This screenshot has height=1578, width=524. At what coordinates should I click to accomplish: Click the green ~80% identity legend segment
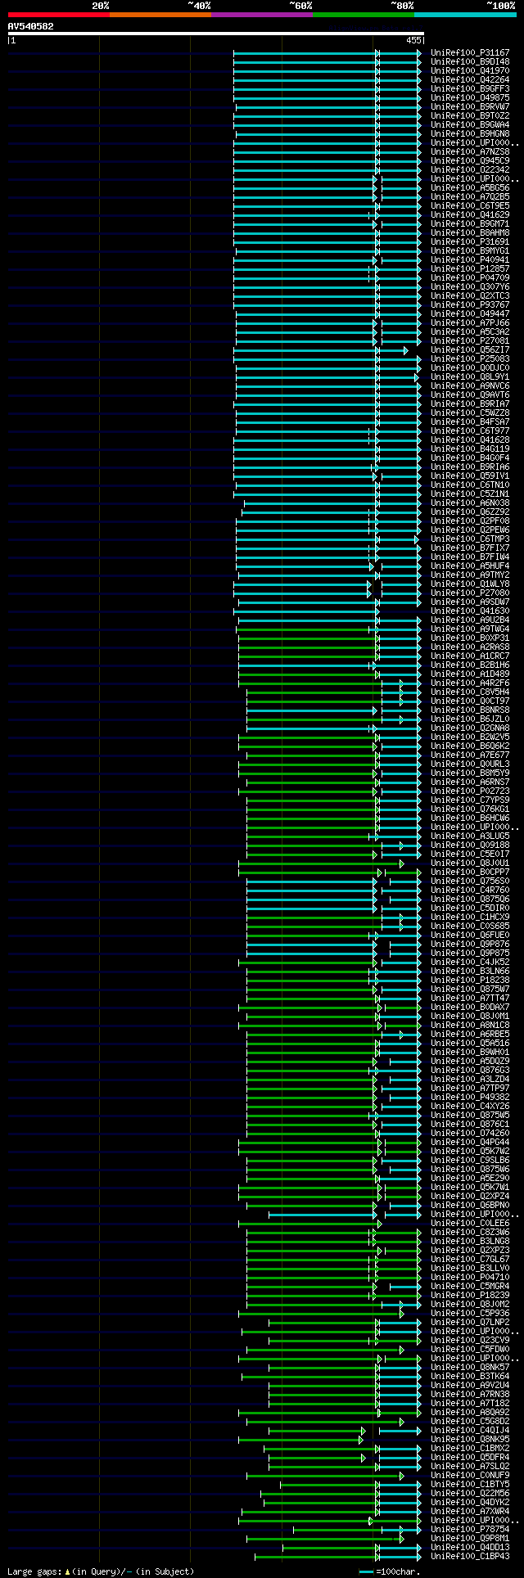coord(364,15)
